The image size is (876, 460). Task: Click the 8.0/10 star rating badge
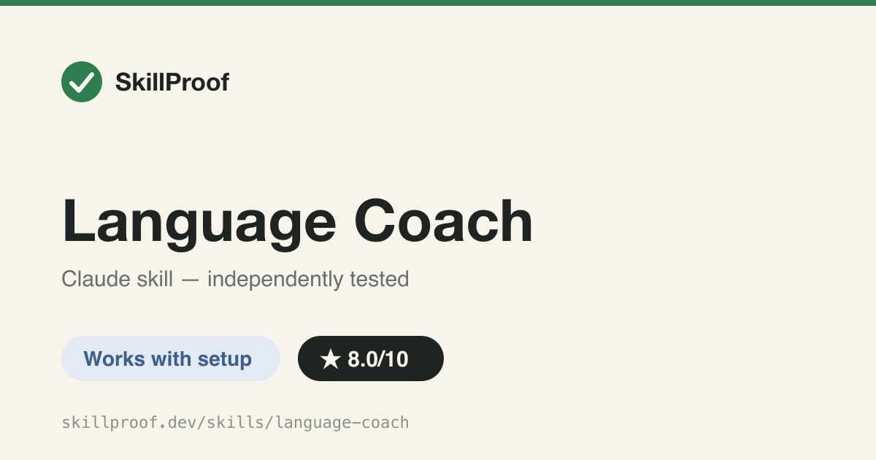tap(371, 359)
